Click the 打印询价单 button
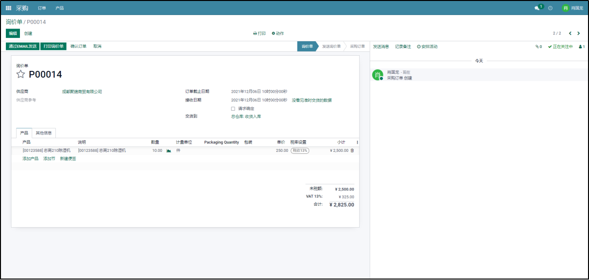The height and width of the screenshot is (280, 589). point(53,47)
